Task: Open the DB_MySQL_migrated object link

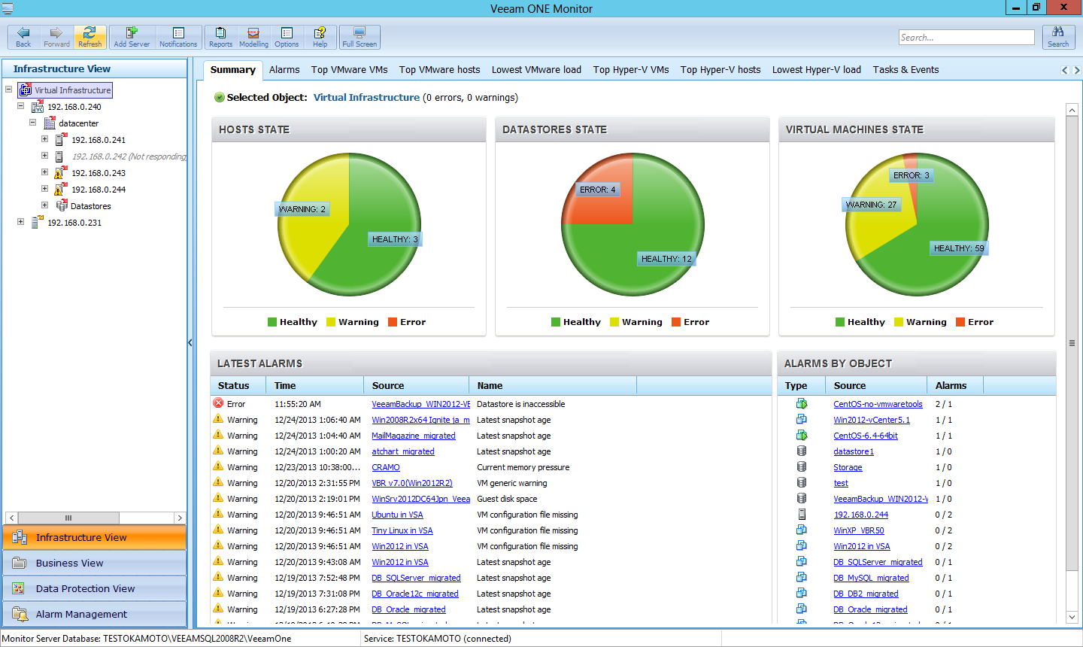Action: pyautogui.click(x=871, y=578)
